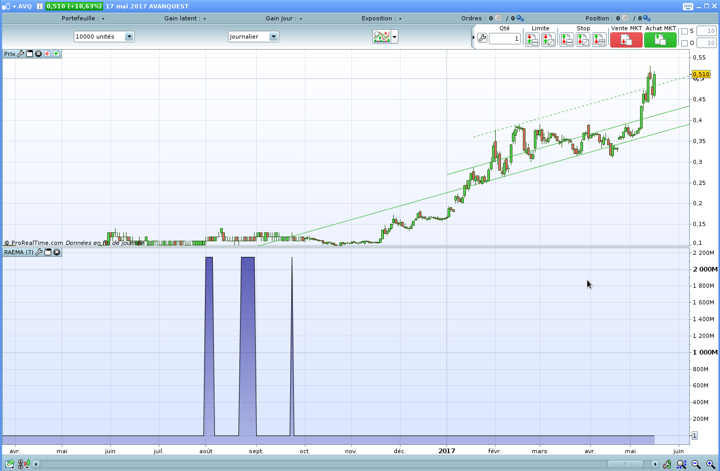Viewport: 720px width, 471px height.
Task: Click the share chart icon at bottom left
Action: 10,464
